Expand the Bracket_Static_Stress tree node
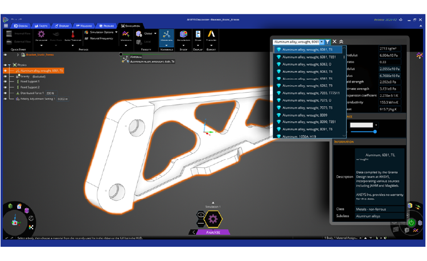427x261 pixels. (x=18, y=55)
